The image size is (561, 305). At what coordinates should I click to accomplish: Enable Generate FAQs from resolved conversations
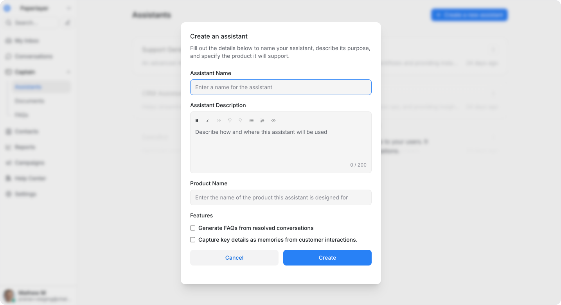[192, 228]
